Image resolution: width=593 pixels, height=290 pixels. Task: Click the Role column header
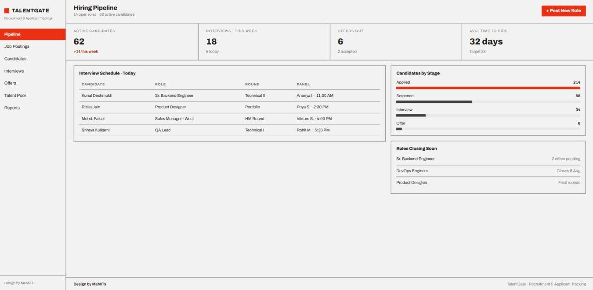click(160, 84)
